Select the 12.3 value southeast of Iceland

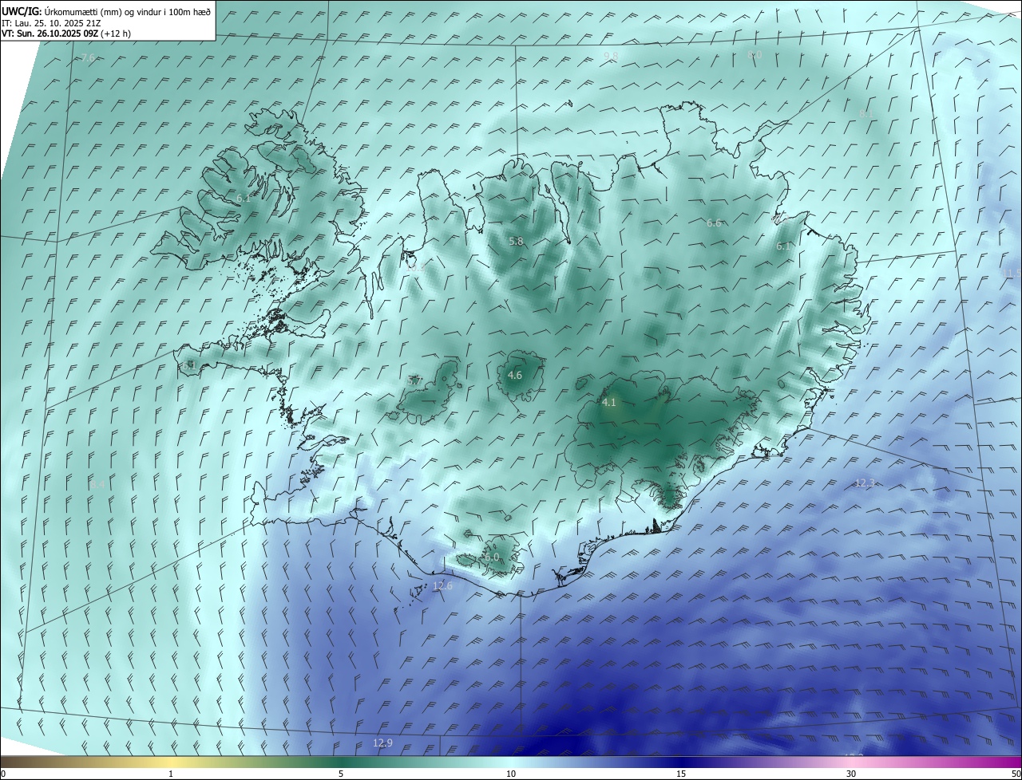[x=866, y=483]
